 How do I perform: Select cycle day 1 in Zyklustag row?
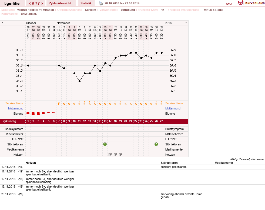28,121
